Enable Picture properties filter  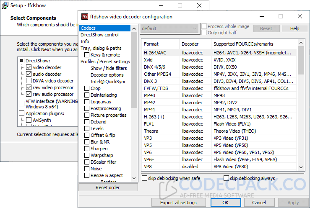pos(87,115)
